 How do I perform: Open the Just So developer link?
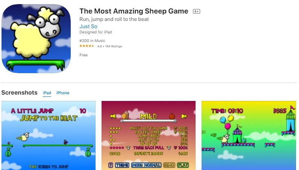[x=88, y=26]
